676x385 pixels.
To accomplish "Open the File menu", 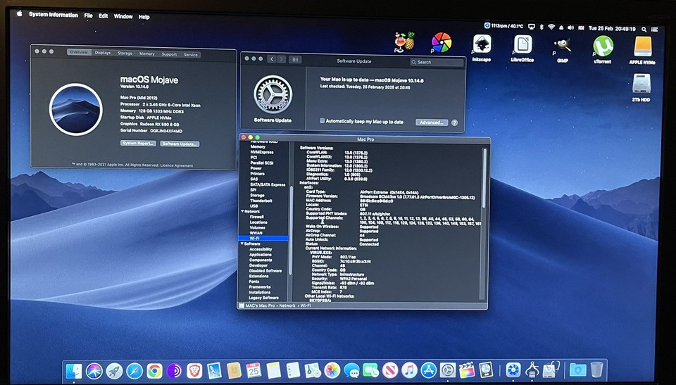I will (x=89, y=15).
